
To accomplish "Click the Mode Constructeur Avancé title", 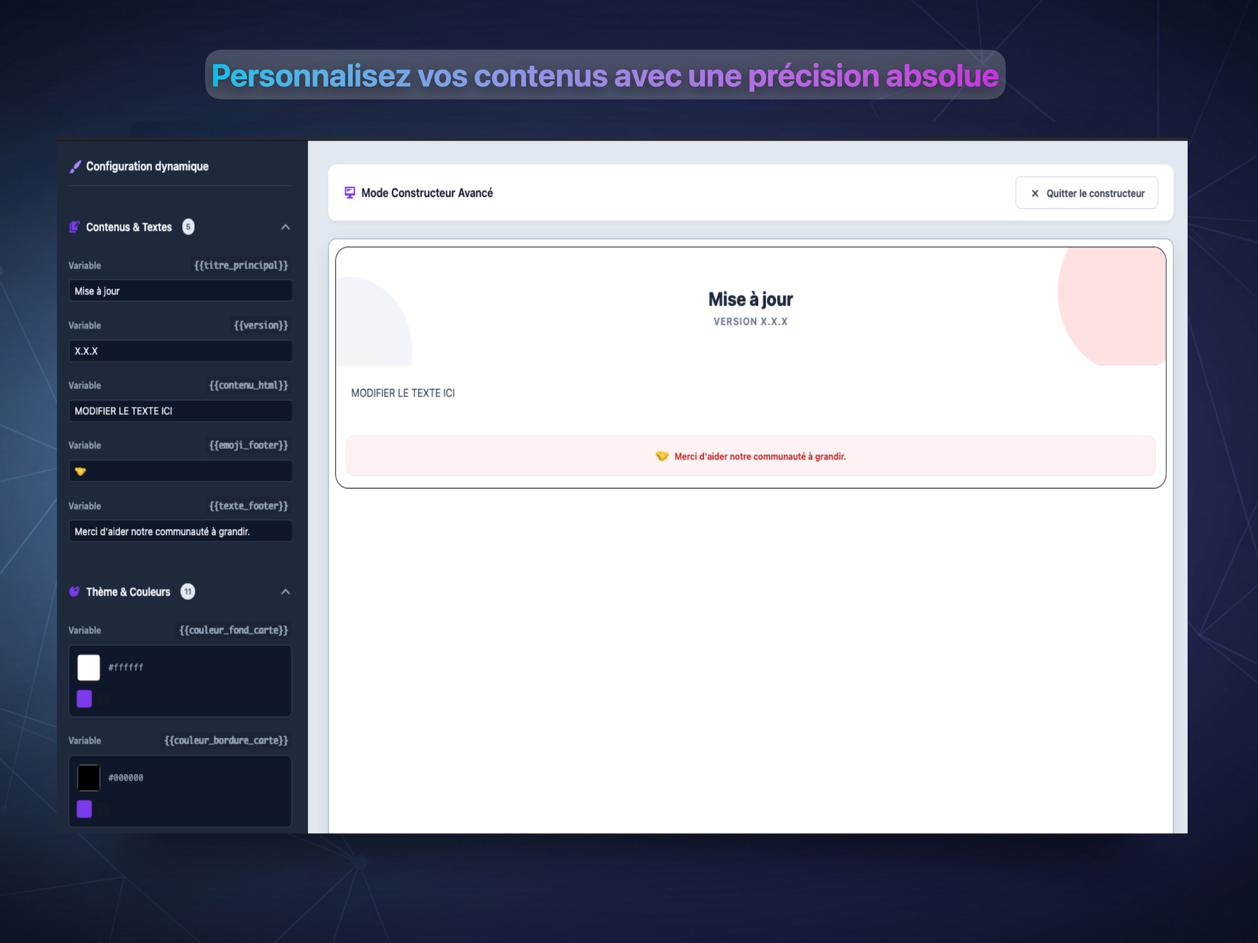I will click(427, 193).
